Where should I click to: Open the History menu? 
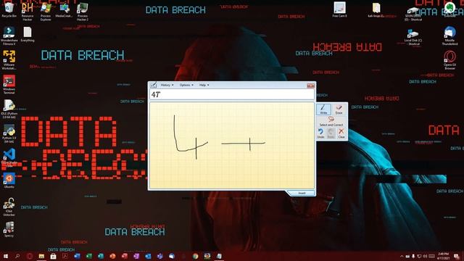coord(167,85)
